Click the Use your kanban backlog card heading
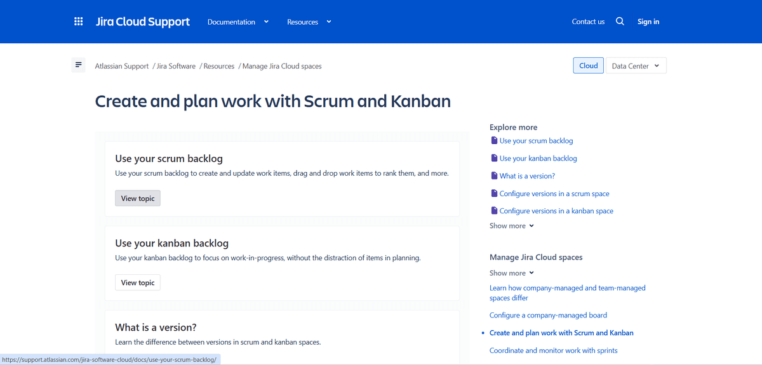Screen dimensions: 762x365 tap(171, 243)
